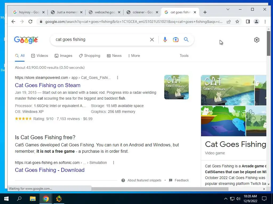Click the Chrome taskbar icon
The width and height of the screenshot is (273, 204).
tap(46, 199)
